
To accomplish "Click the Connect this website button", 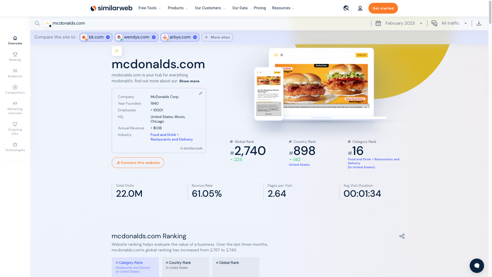I will click(x=138, y=162).
